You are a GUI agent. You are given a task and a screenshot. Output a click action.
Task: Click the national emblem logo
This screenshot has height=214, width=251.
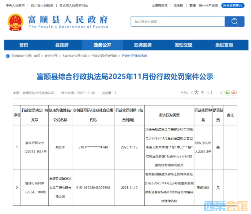coord(15,22)
